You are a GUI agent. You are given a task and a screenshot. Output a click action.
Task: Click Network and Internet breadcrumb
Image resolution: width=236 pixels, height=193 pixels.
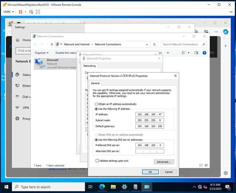[77, 44]
